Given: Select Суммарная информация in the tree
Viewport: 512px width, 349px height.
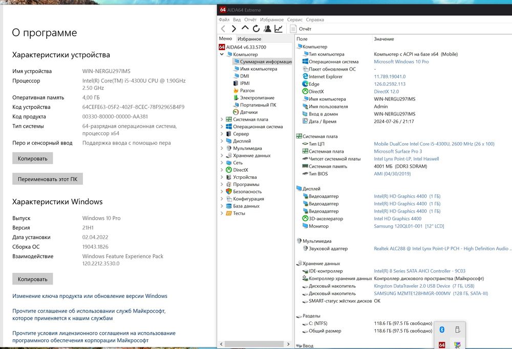Looking at the screenshot, I should [262, 61].
